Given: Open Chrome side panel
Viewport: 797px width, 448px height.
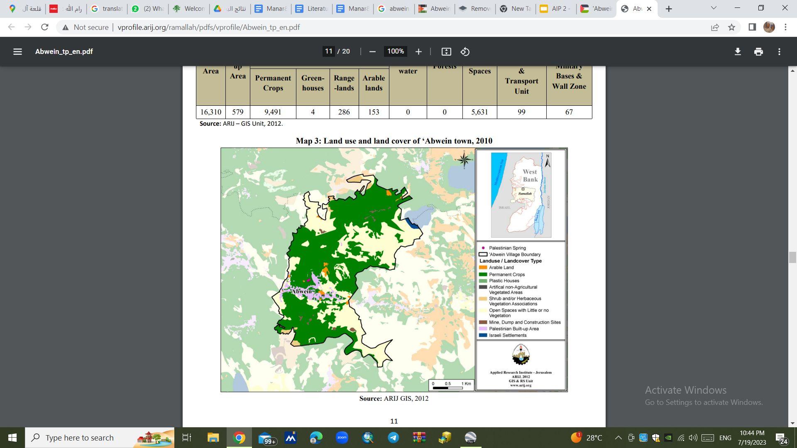Looking at the screenshot, I should click(752, 27).
